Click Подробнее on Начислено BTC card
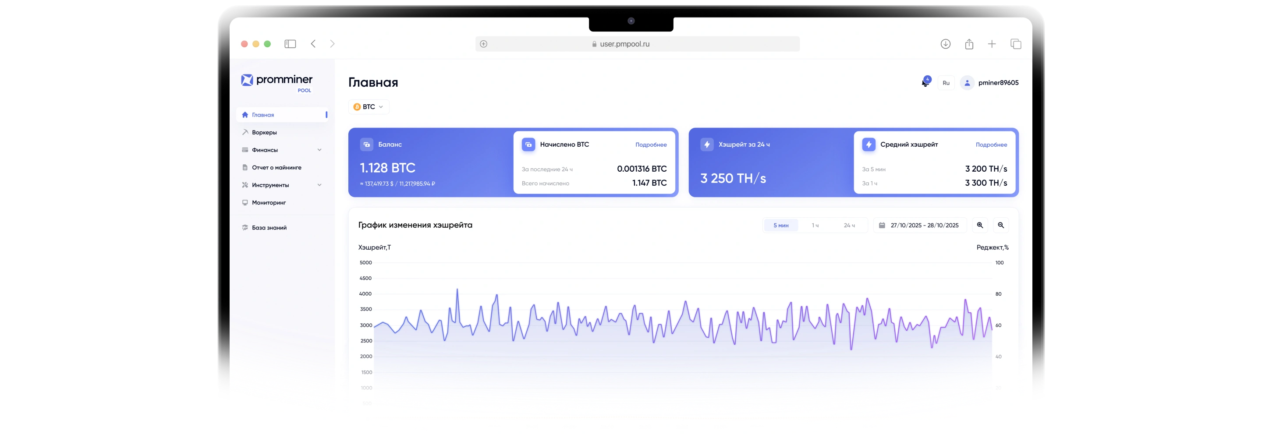The image size is (1262, 438). [x=651, y=145]
